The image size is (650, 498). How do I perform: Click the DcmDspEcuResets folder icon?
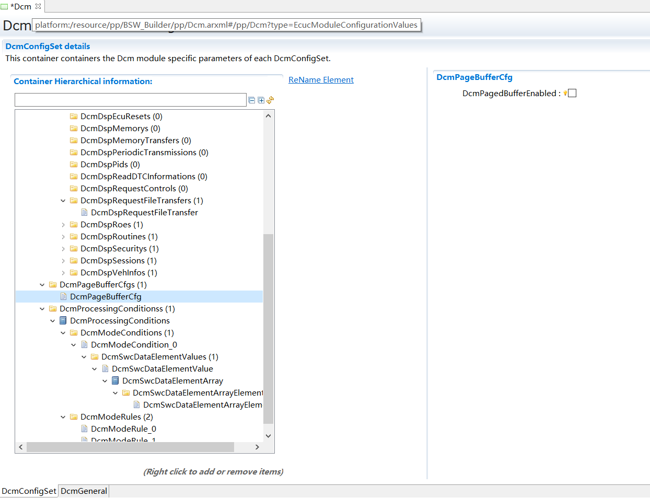[x=74, y=117]
